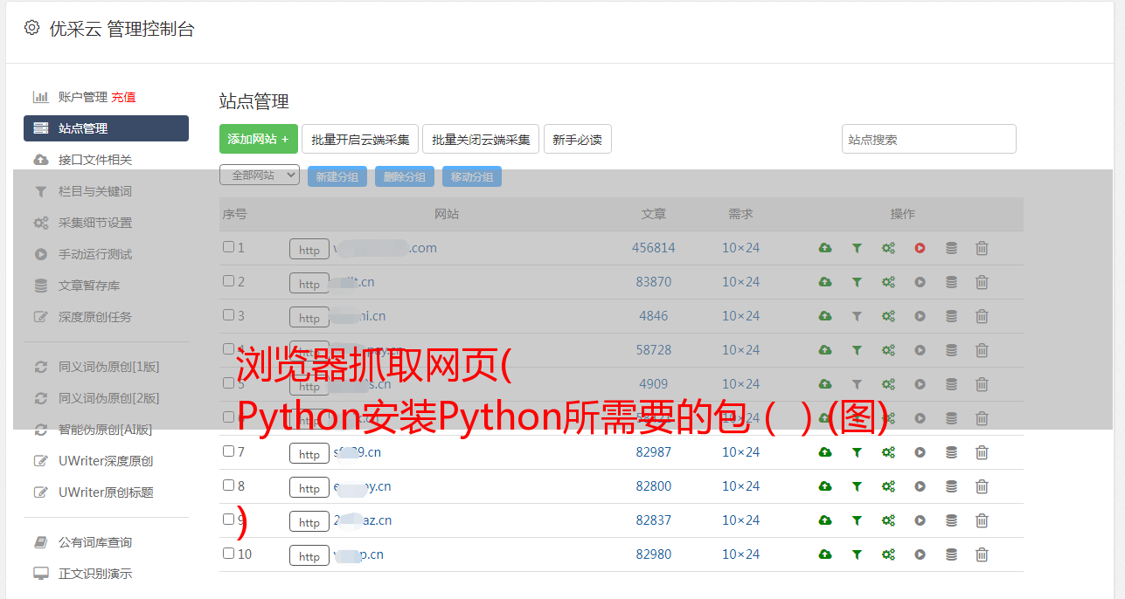1125x599 pixels.
Task: Open the 全部网站 group dropdown
Action: pos(260,176)
